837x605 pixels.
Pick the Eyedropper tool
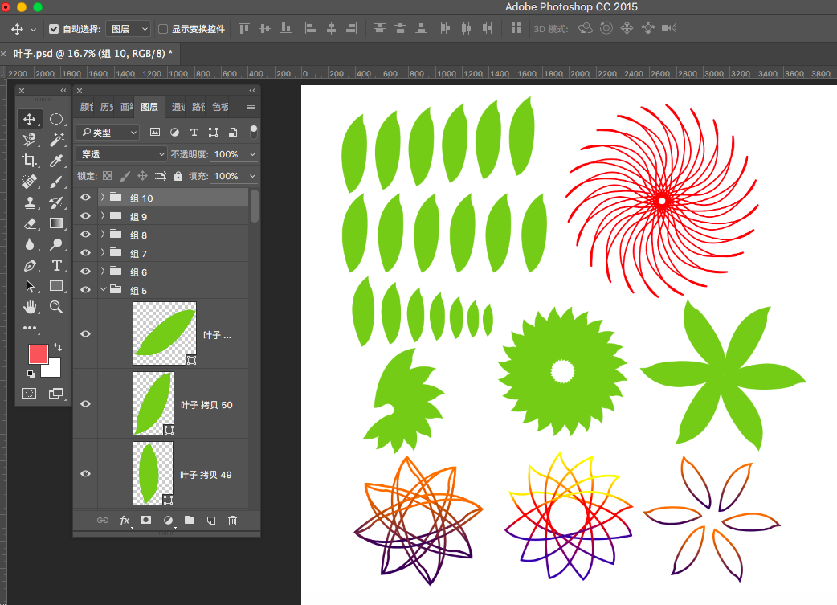[56, 161]
